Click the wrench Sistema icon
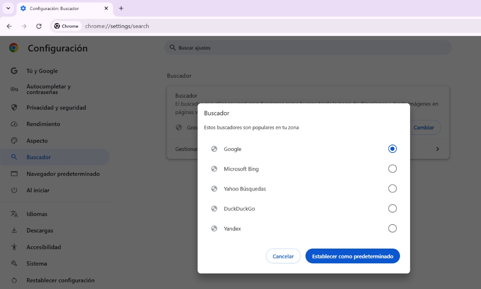 pos(14,264)
